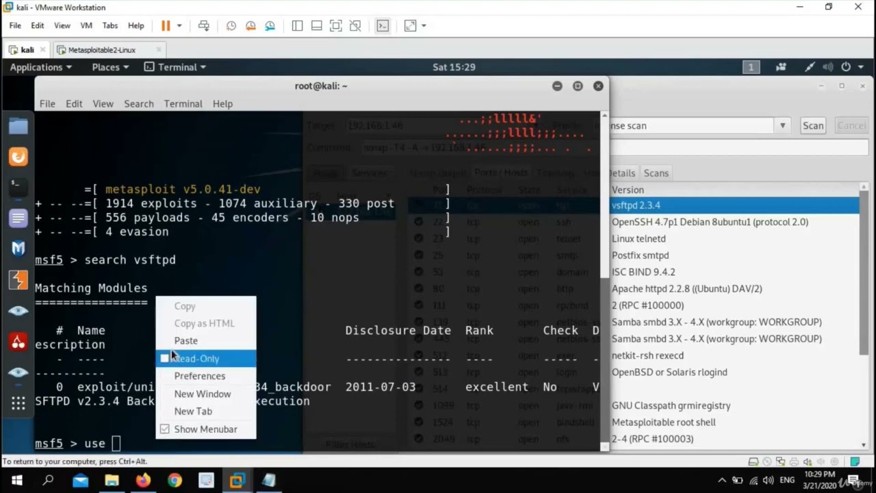Click Kali clock Sat 15:29
876x493 pixels.
(454, 67)
